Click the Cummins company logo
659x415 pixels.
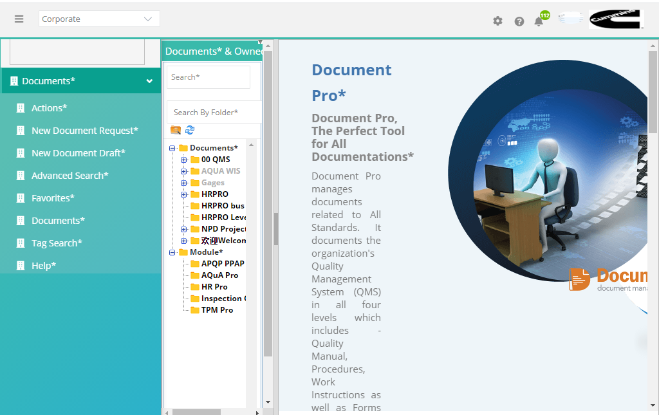[616, 19]
